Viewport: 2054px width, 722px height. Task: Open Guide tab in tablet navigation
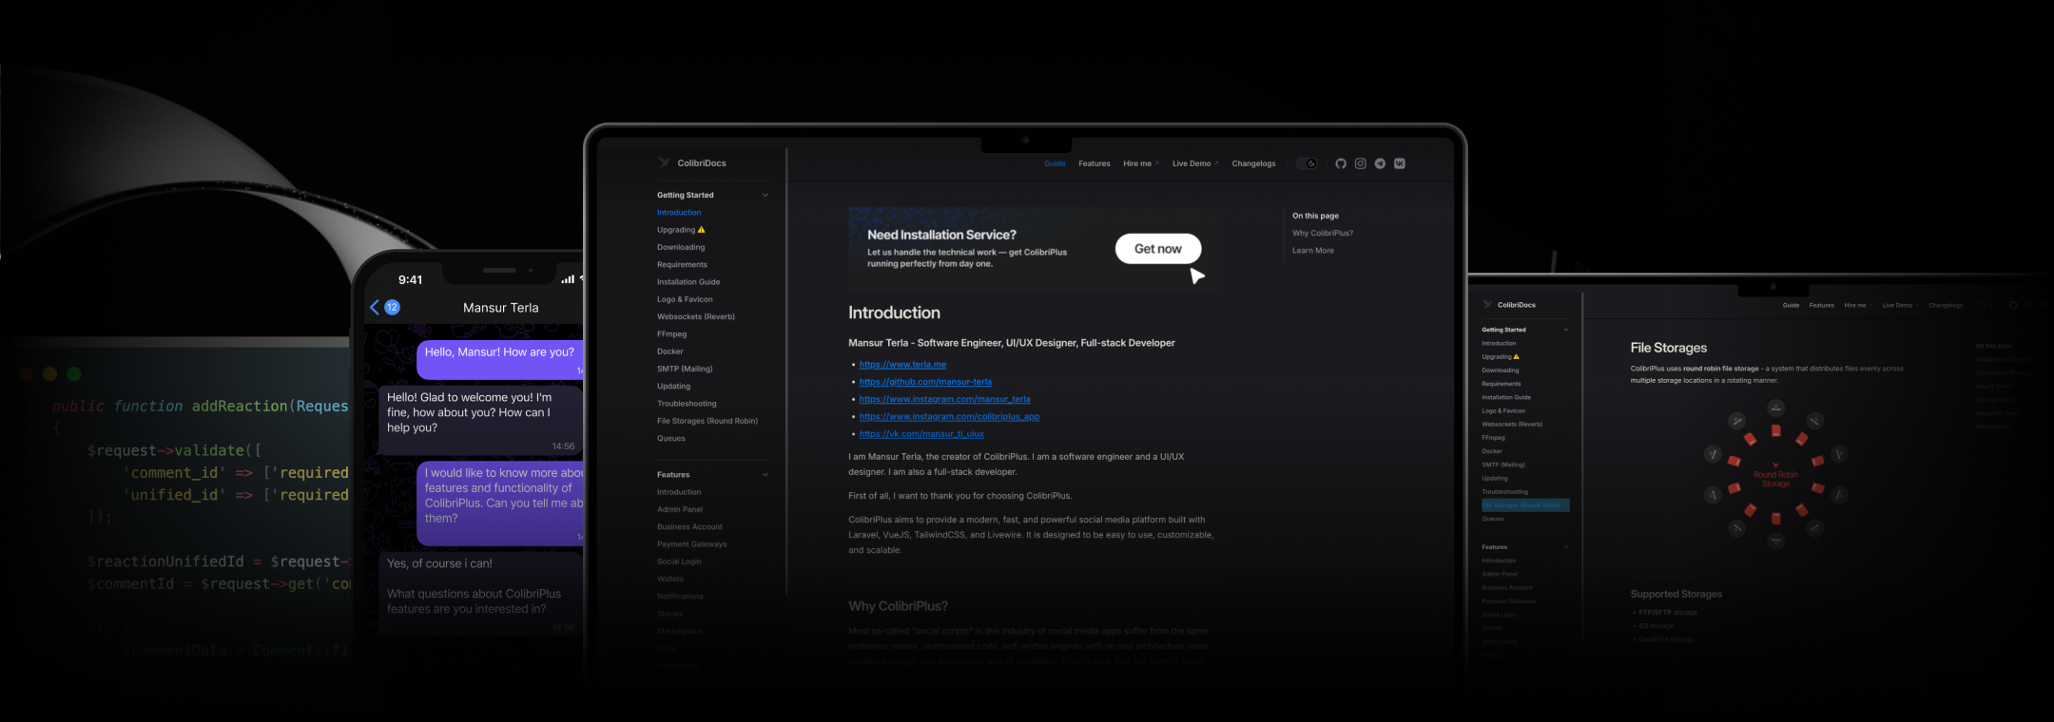pyautogui.click(x=1055, y=163)
